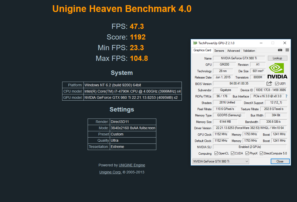Click the GPU model cell in System table

click(x=133, y=97)
